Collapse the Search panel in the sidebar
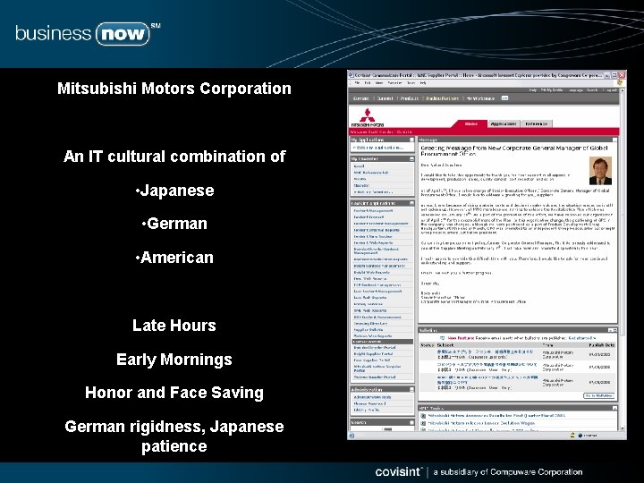Image resolution: width=644 pixels, height=483 pixels. tap(411, 422)
